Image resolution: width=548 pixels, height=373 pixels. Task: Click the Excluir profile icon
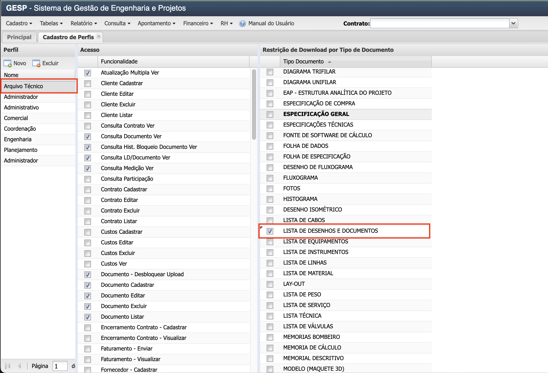click(36, 63)
